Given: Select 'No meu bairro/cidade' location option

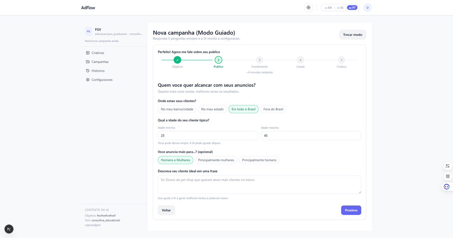Looking at the screenshot, I should coord(177,109).
